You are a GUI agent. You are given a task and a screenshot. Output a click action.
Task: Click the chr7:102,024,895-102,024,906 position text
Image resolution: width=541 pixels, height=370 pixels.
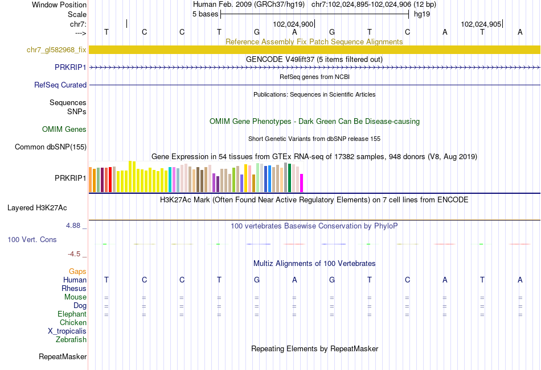[x=374, y=5]
